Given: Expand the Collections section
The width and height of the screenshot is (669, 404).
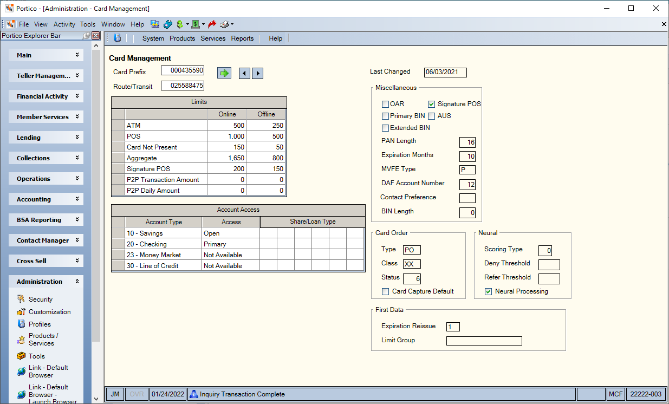Looking at the screenshot, I should [46, 158].
